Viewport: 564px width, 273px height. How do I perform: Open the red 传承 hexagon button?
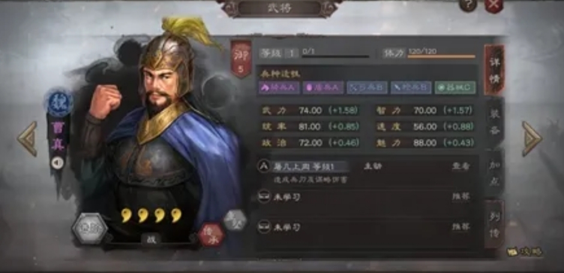point(211,235)
